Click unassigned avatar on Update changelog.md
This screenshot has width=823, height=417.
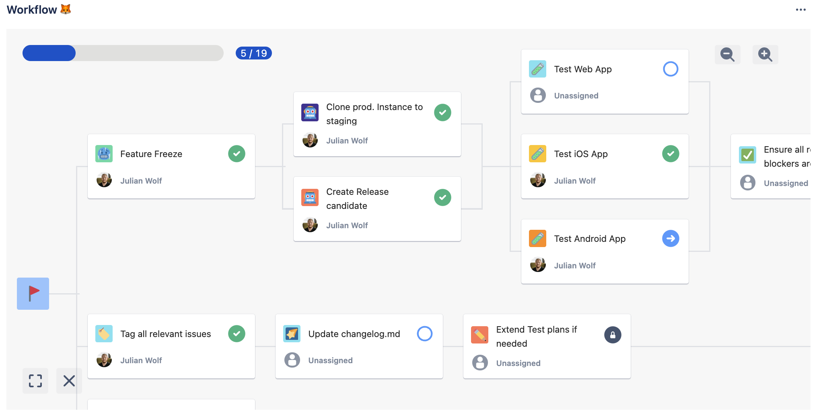tap(292, 360)
